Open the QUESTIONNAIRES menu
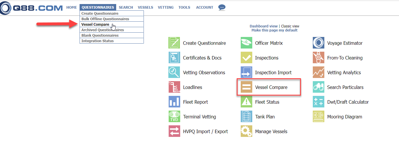 point(98,8)
